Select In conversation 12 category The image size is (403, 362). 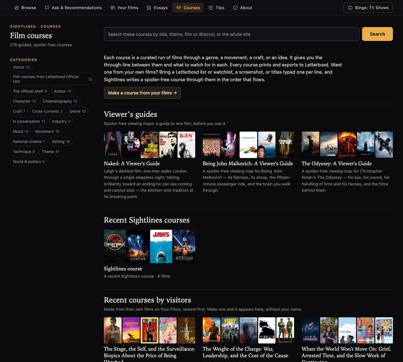point(29,121)
